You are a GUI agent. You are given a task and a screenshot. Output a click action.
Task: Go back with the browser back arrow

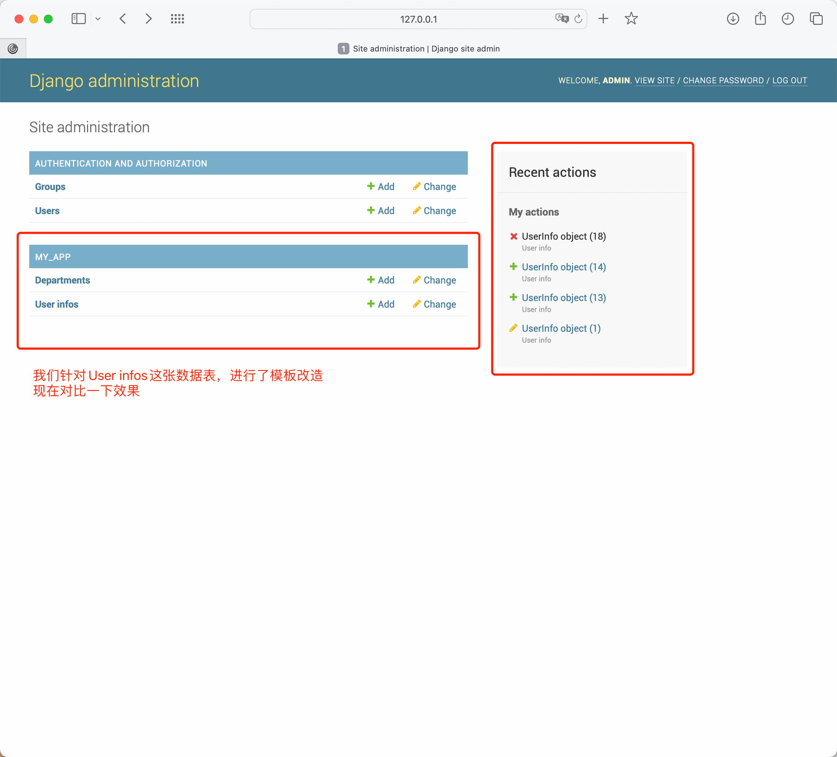click(x=123, y=19)
